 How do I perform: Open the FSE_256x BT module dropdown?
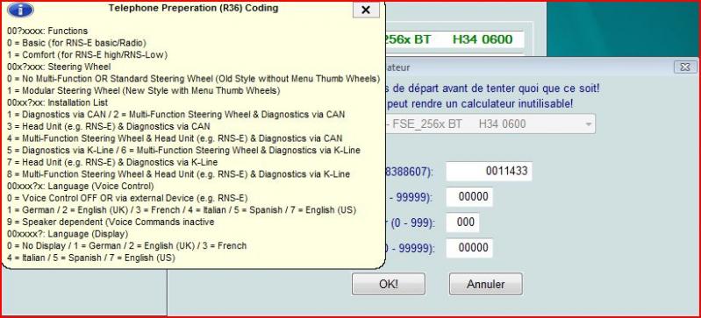click(x=490, y=124)
